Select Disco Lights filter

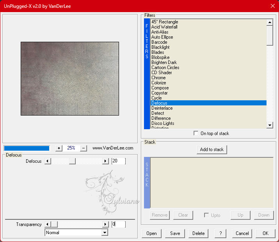(208, 123)
